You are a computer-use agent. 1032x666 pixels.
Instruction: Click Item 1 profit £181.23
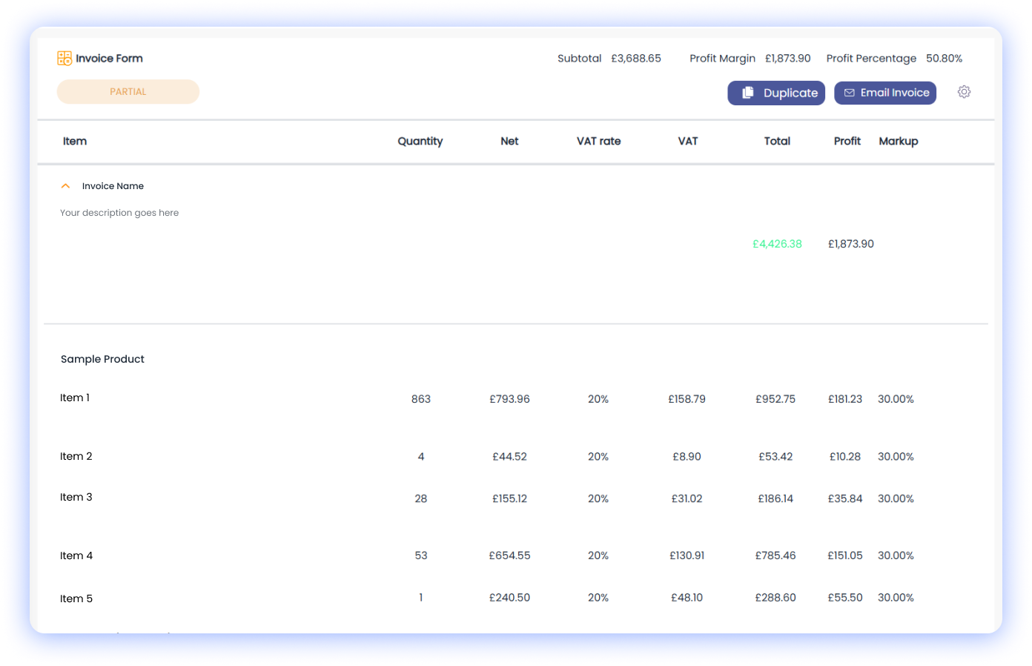click(x=845, y=399)
